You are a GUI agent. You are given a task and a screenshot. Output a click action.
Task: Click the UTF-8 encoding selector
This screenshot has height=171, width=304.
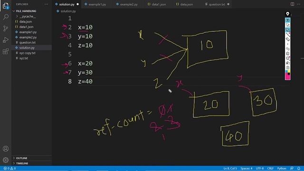[x=260, y=168]
